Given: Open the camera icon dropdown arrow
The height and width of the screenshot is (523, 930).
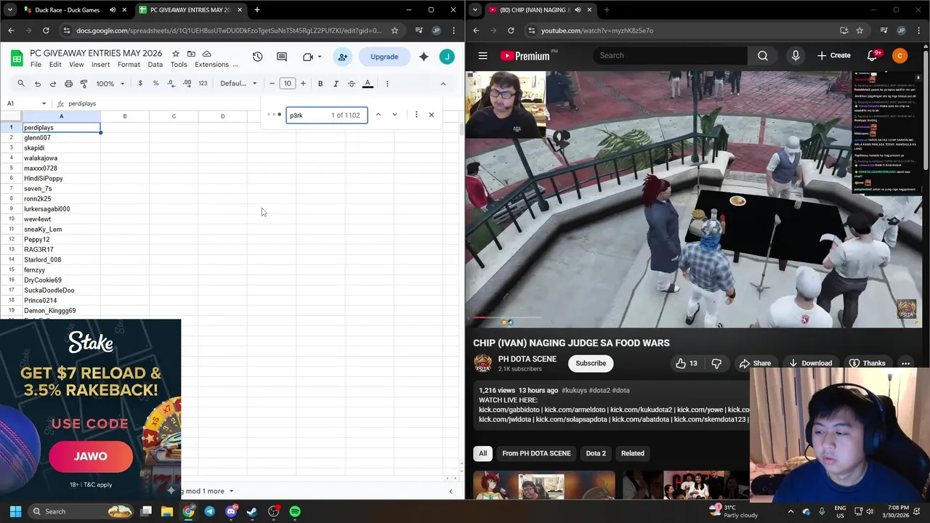Looking at the screenshot, I should [x=319, y=57].
